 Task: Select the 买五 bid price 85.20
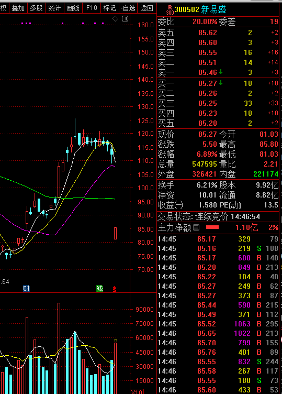click(x=208, y=123)
